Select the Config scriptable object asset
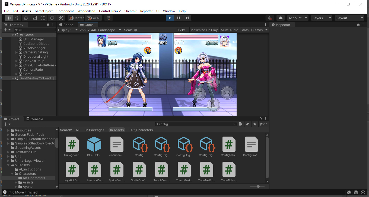Viewport: 369px width, 197px height. [x=139, y=147]
